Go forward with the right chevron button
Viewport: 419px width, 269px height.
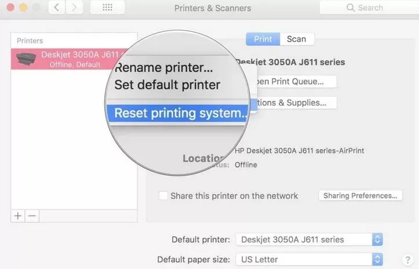coord(74,7)
